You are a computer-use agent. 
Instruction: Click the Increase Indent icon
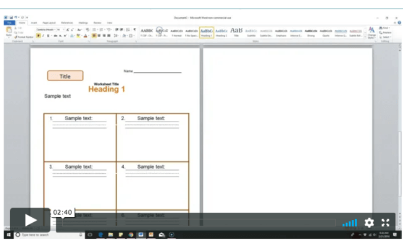[x=122, y=30]
